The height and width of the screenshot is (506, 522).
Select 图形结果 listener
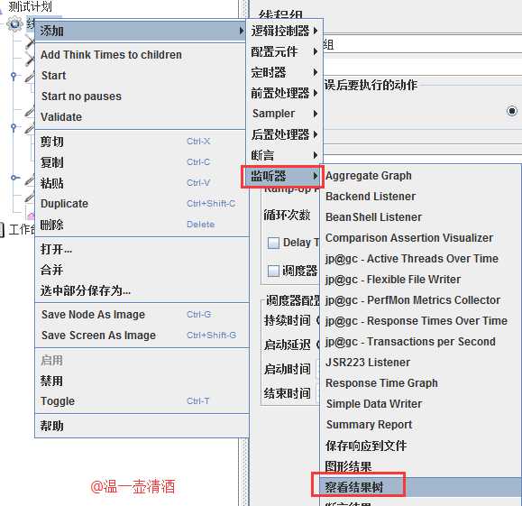pos(420,466)
